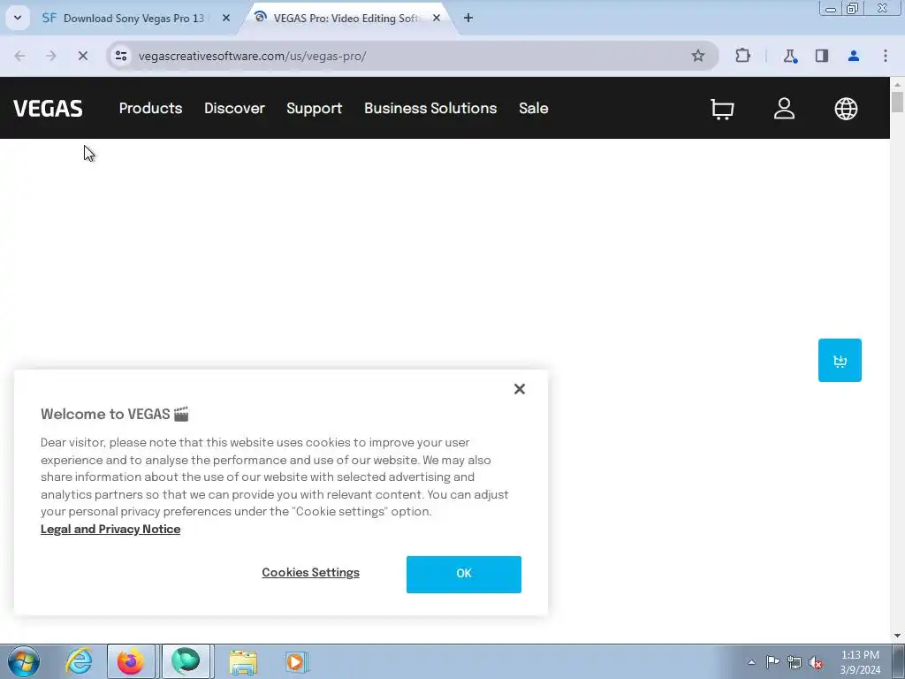
Task: Open the Chrome profile avatar icon
Action: [854, 56]
